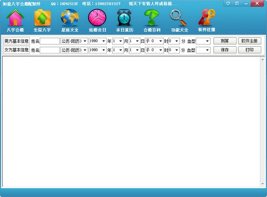Click the 男方基本信息 label box
The height and width of the screenshot is (197, 267).
pyautogui.click(x=16, y=41)
